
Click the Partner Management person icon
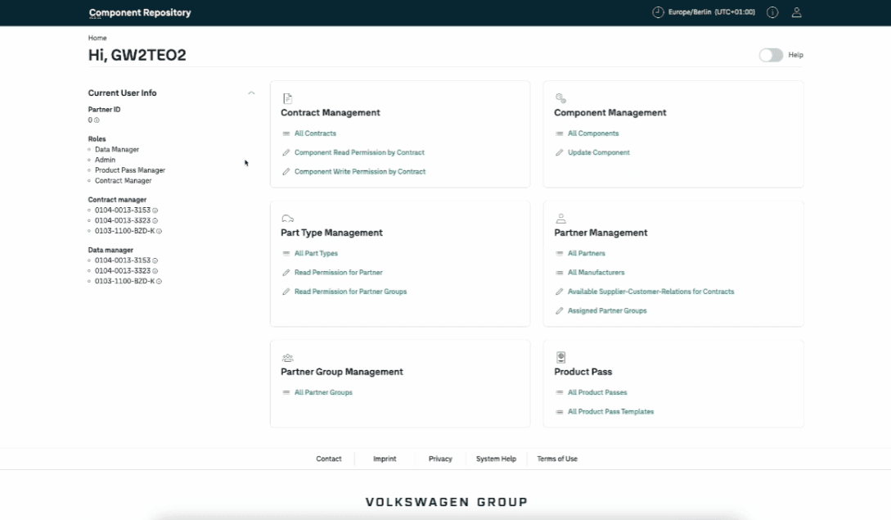click(560, 219)
